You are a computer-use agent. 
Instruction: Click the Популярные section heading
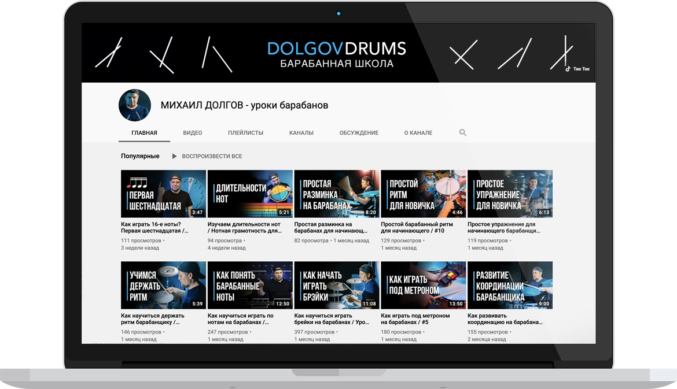[x=140, y=156]
